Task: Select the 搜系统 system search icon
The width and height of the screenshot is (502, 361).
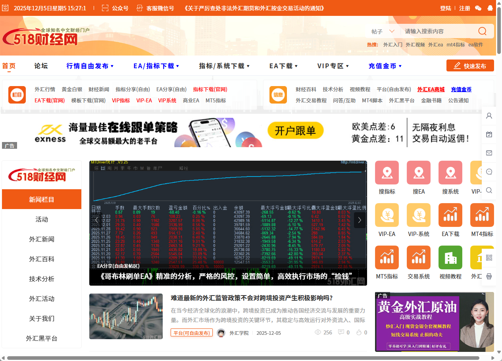Action: (450, 173)
